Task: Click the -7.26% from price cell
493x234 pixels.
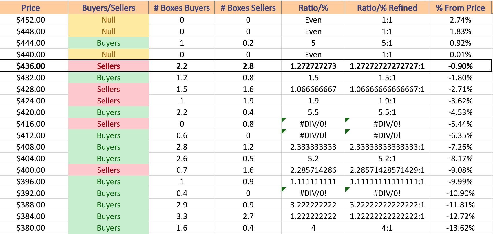Action: [460, 147]
